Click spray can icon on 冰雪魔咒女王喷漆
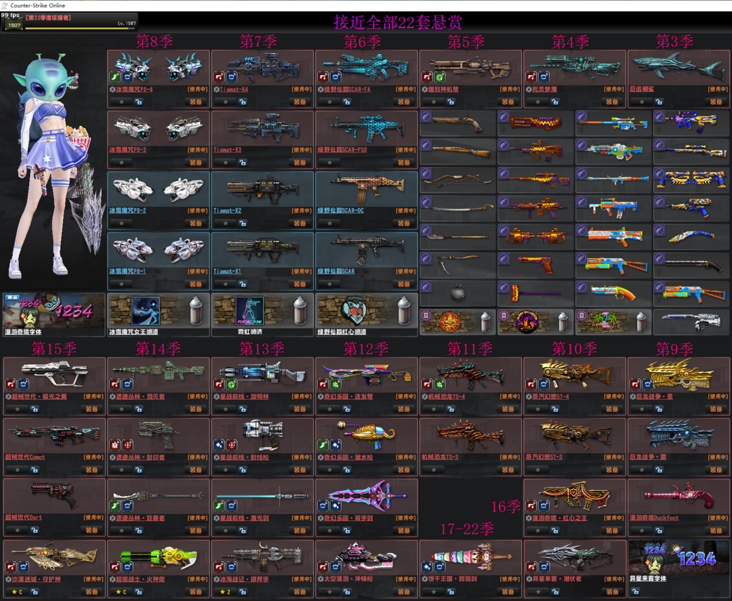Viewport: 732px width, 601px height. [x=196, y=311]
